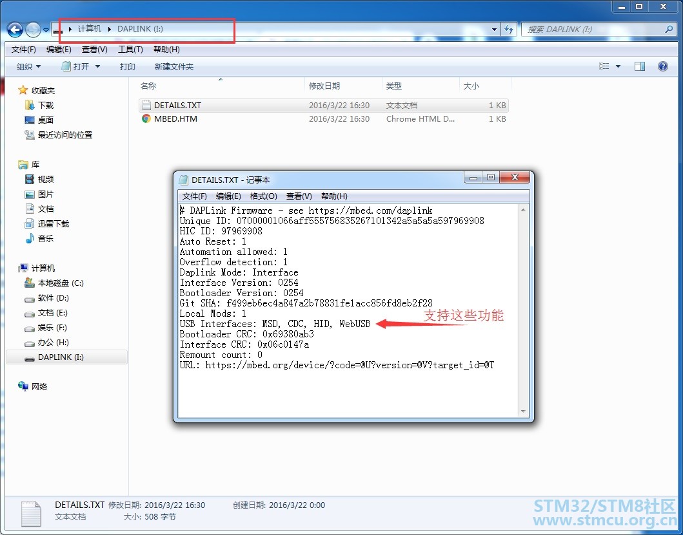Close the DETAILS.TXT Notepad window
The width and height of the screenshot is (683, 535).
pyautogui.click(x=515, y=178)
